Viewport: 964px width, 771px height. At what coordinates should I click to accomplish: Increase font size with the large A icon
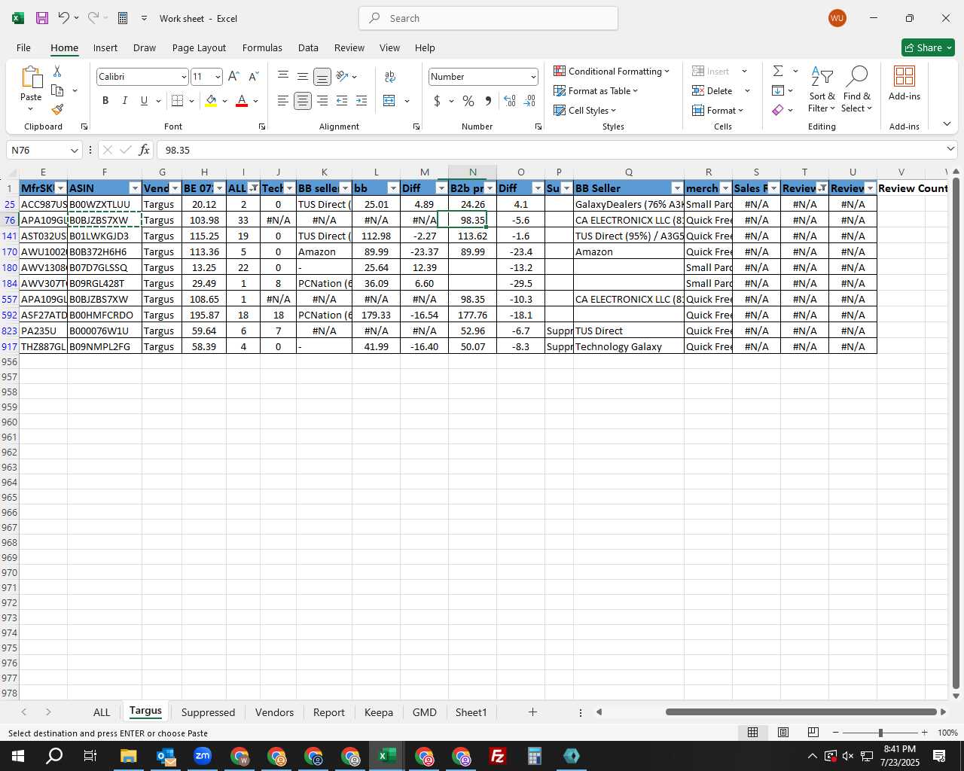click(233, 77)
